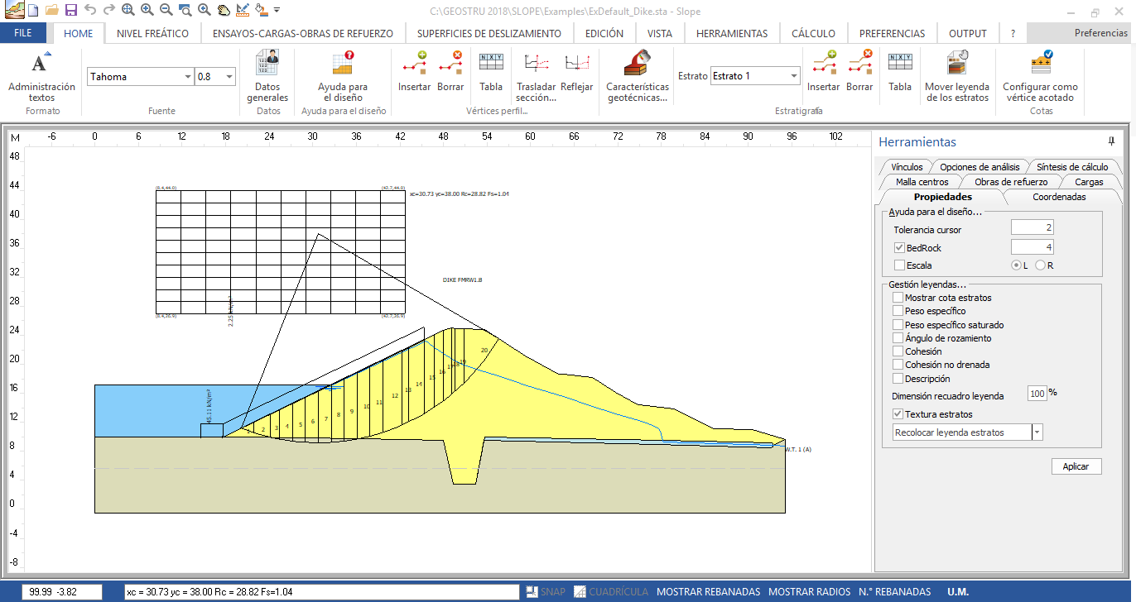Toggle CUADRÍCULA in the status bar

point(611,592)
